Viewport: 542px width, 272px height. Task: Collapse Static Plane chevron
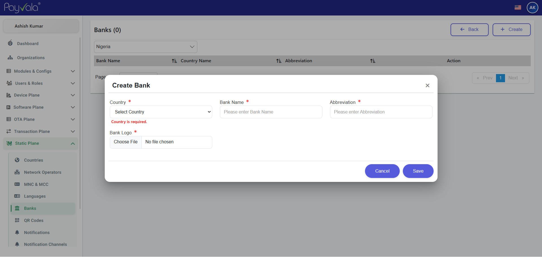(x=73, y=144)
